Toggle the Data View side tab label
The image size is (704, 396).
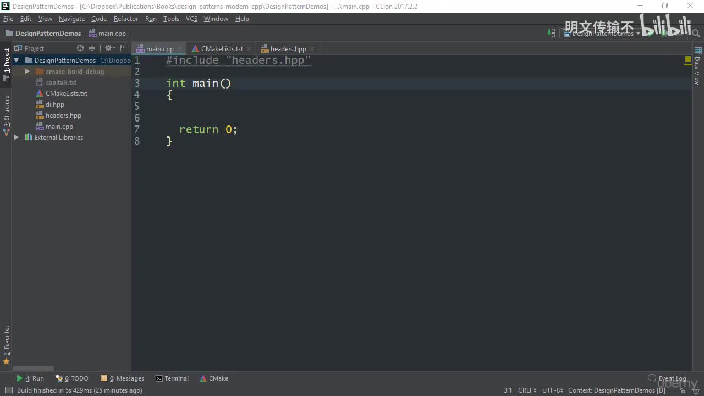coord(697,70)
